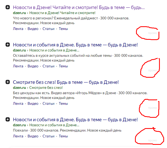This screenshot has height=148, width=167.
Task: Open Темы under the 'Поехали' result
Action: (x=63, y=136)
